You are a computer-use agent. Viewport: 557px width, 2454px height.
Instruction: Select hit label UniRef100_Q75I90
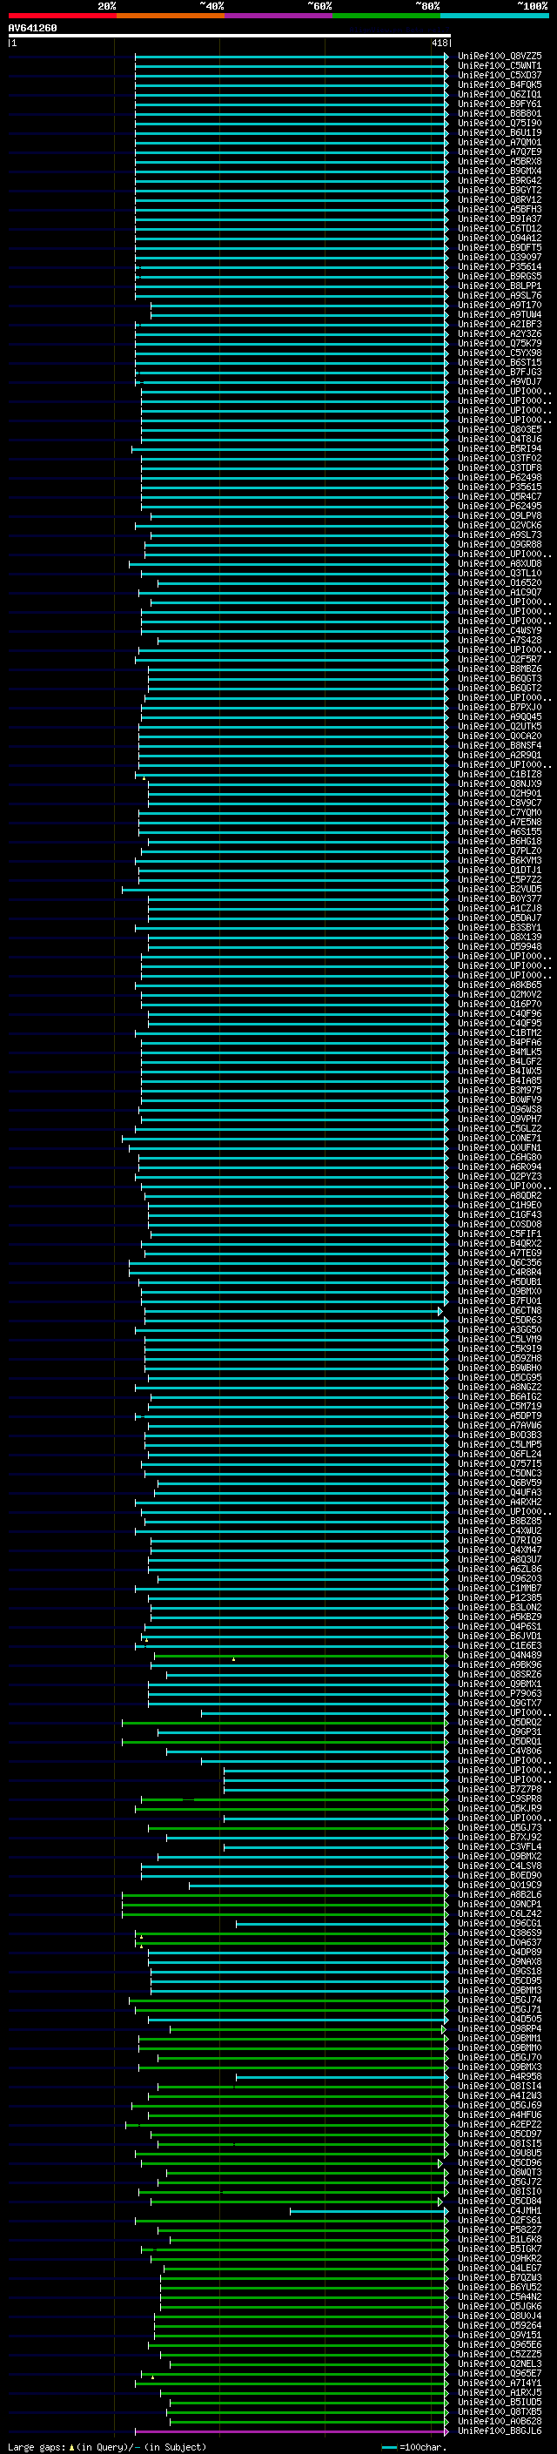pos(499,123)
